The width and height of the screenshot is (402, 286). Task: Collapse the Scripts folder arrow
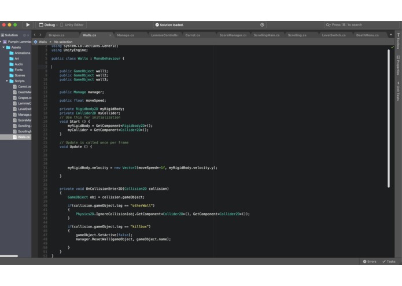pos(7,81)
